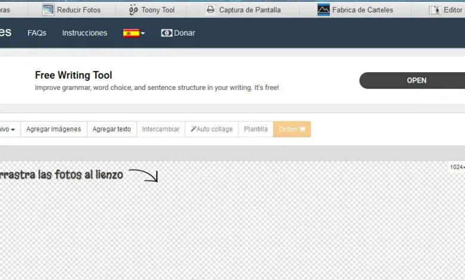Screen dimensions: 465x280
Task: Go to Instrucciones in the navigation bar
Action: tap(85, 33)
